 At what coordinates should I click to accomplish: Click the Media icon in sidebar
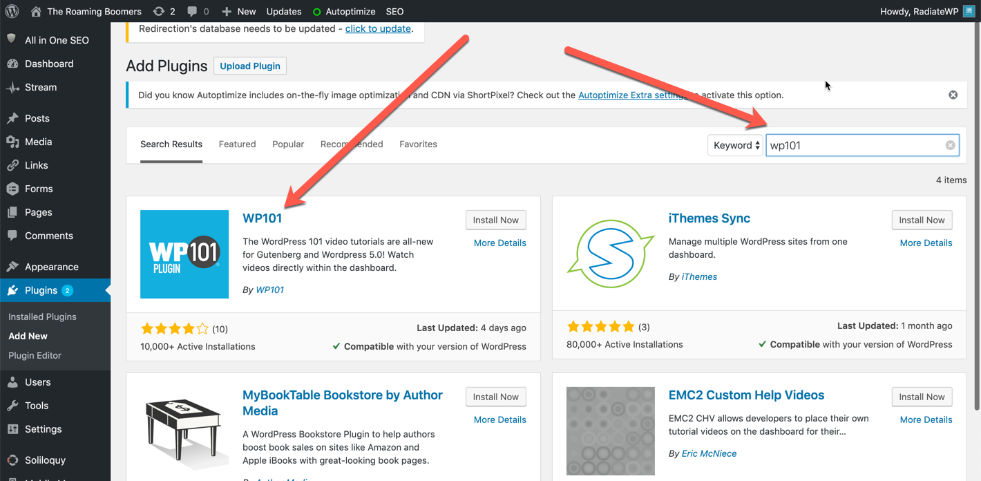point(12,142)
